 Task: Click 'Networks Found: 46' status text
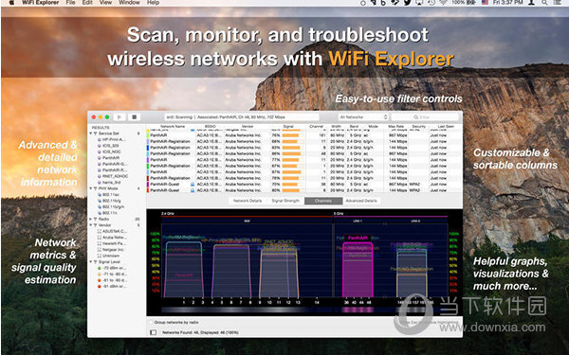[x=200, y=332]
